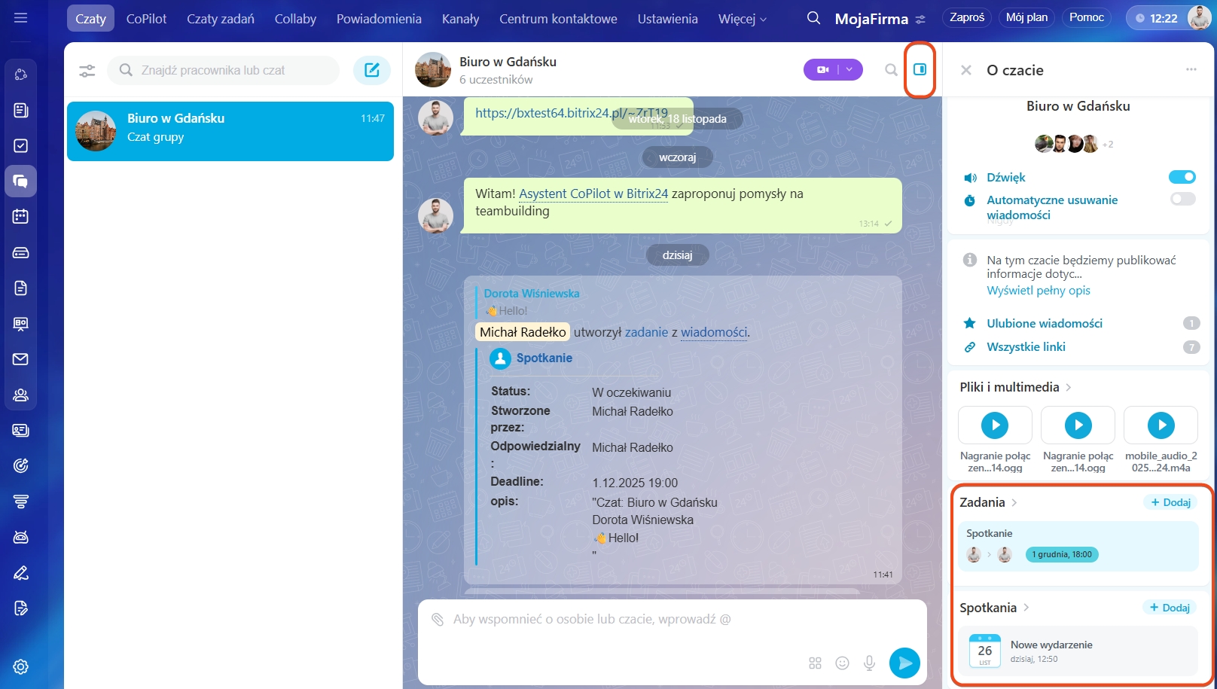This screenshot has height=689, width=1217.
Task: Open the chat bubbles messenger icon in the left sidebar
Action: [x=21, y=181]
